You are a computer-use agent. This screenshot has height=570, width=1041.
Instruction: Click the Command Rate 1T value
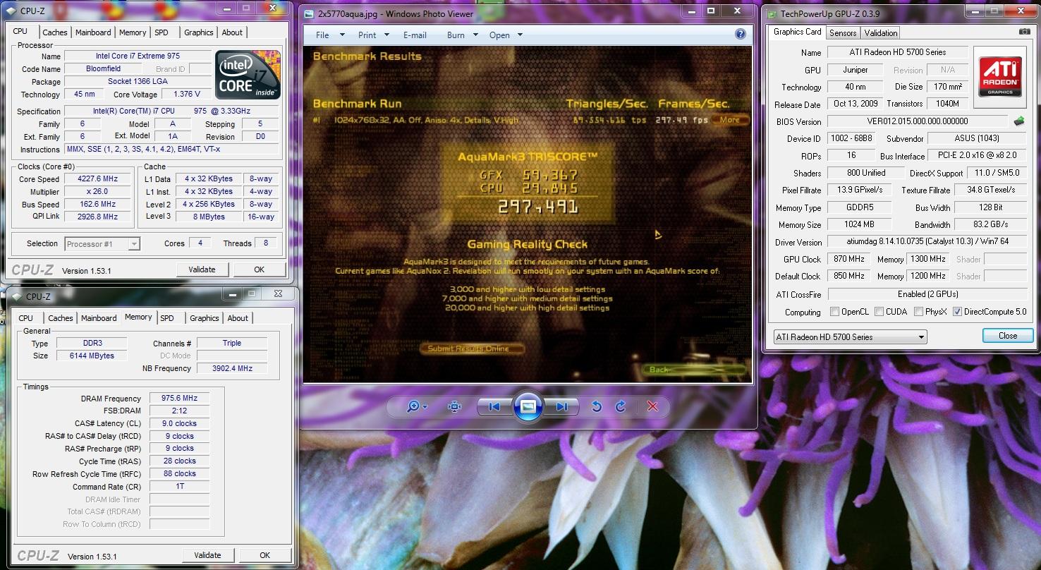(179, 487)
